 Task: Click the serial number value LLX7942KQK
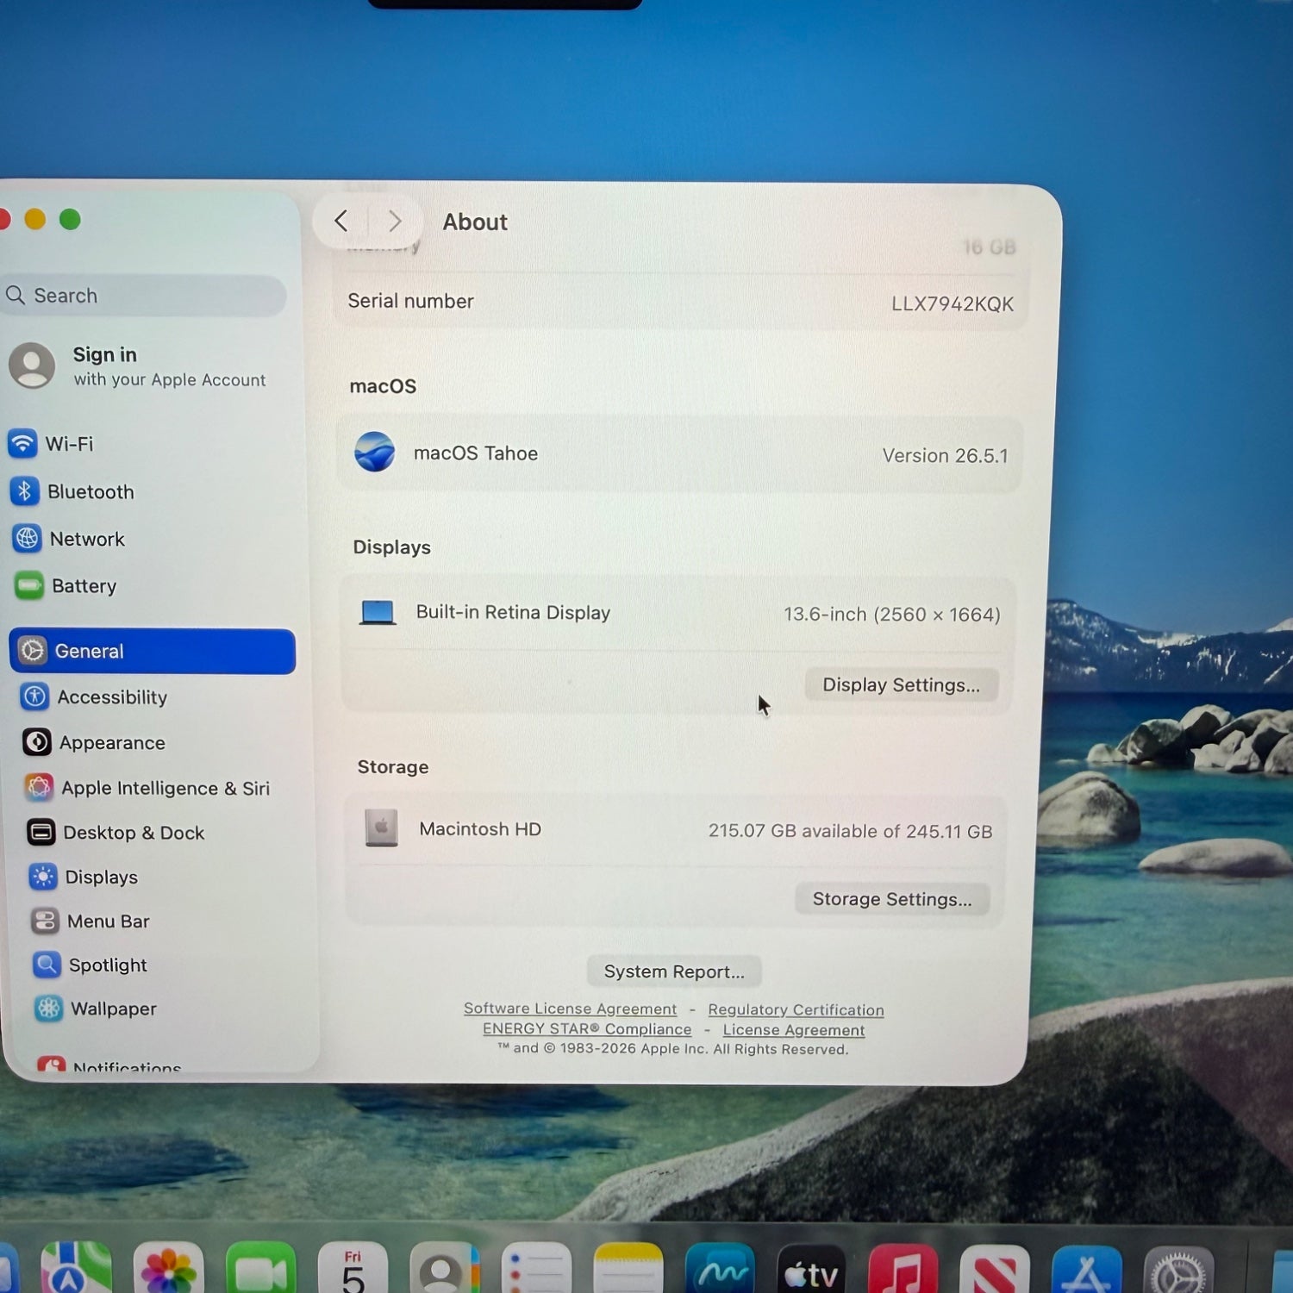pos(953,303)
